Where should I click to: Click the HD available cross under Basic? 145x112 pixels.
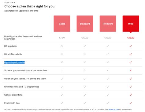(x=62, y=46)
